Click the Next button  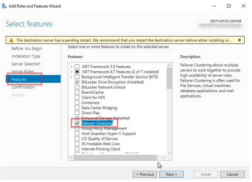(x=171, y=174)
